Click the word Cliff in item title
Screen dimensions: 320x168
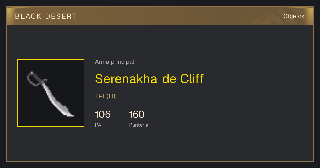[x=192, y=79]
